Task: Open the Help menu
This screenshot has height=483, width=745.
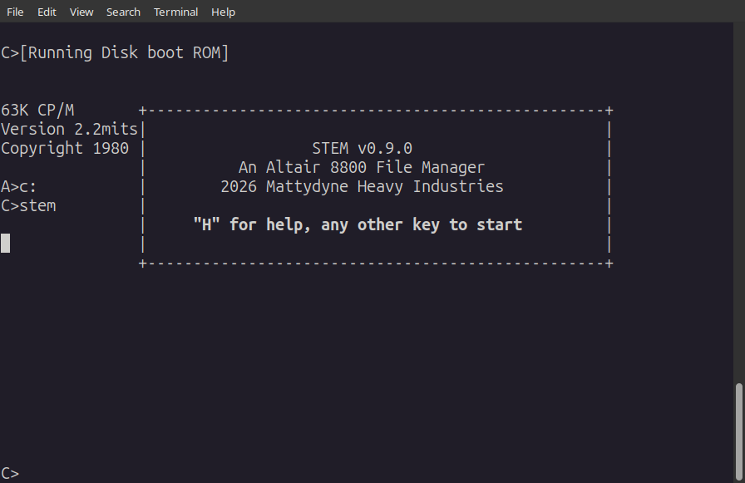Action: pyautogui.click(x=224, y=12)
